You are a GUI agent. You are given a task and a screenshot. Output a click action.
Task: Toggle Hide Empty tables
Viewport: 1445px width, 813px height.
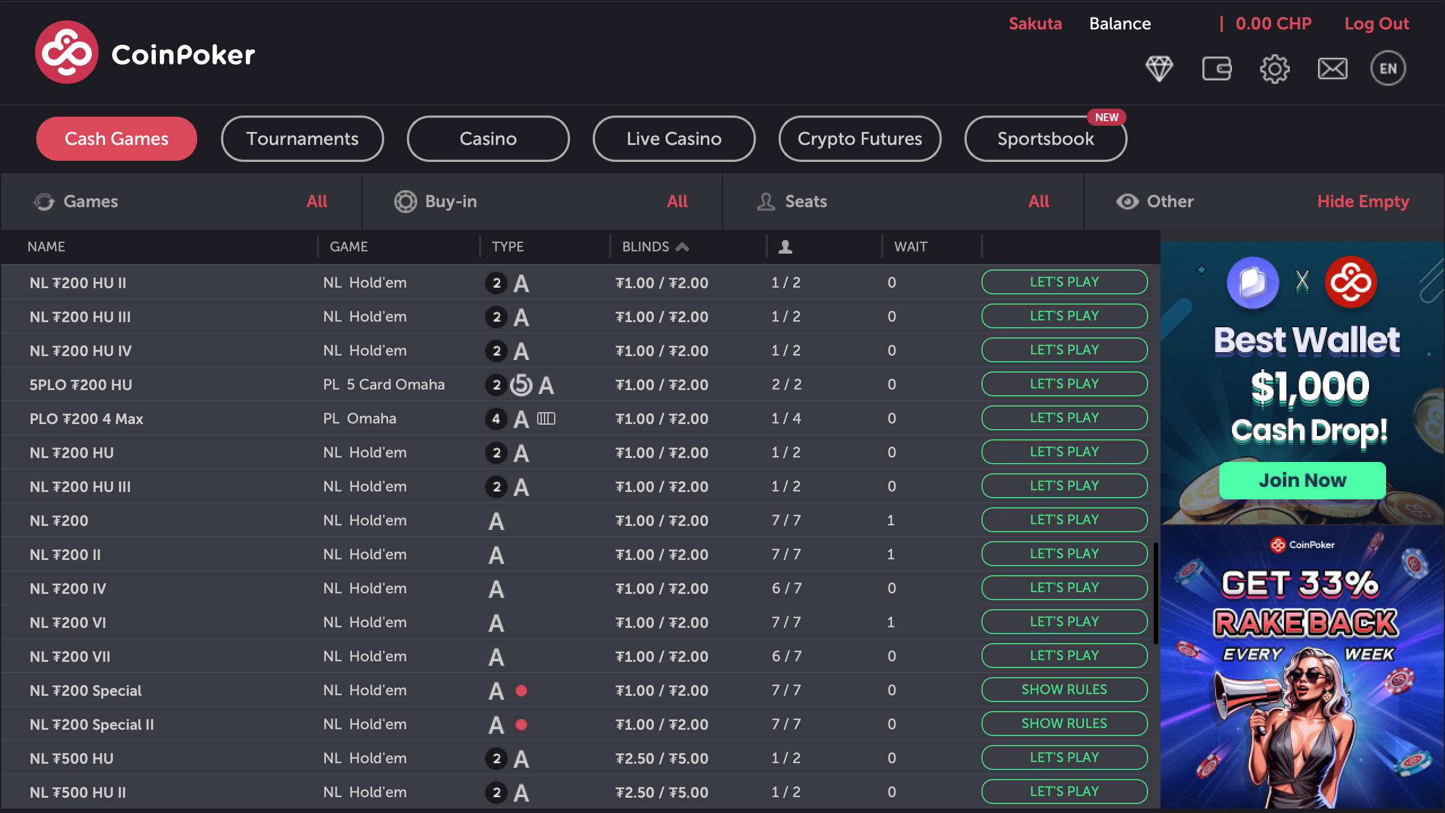(1362, 202)
